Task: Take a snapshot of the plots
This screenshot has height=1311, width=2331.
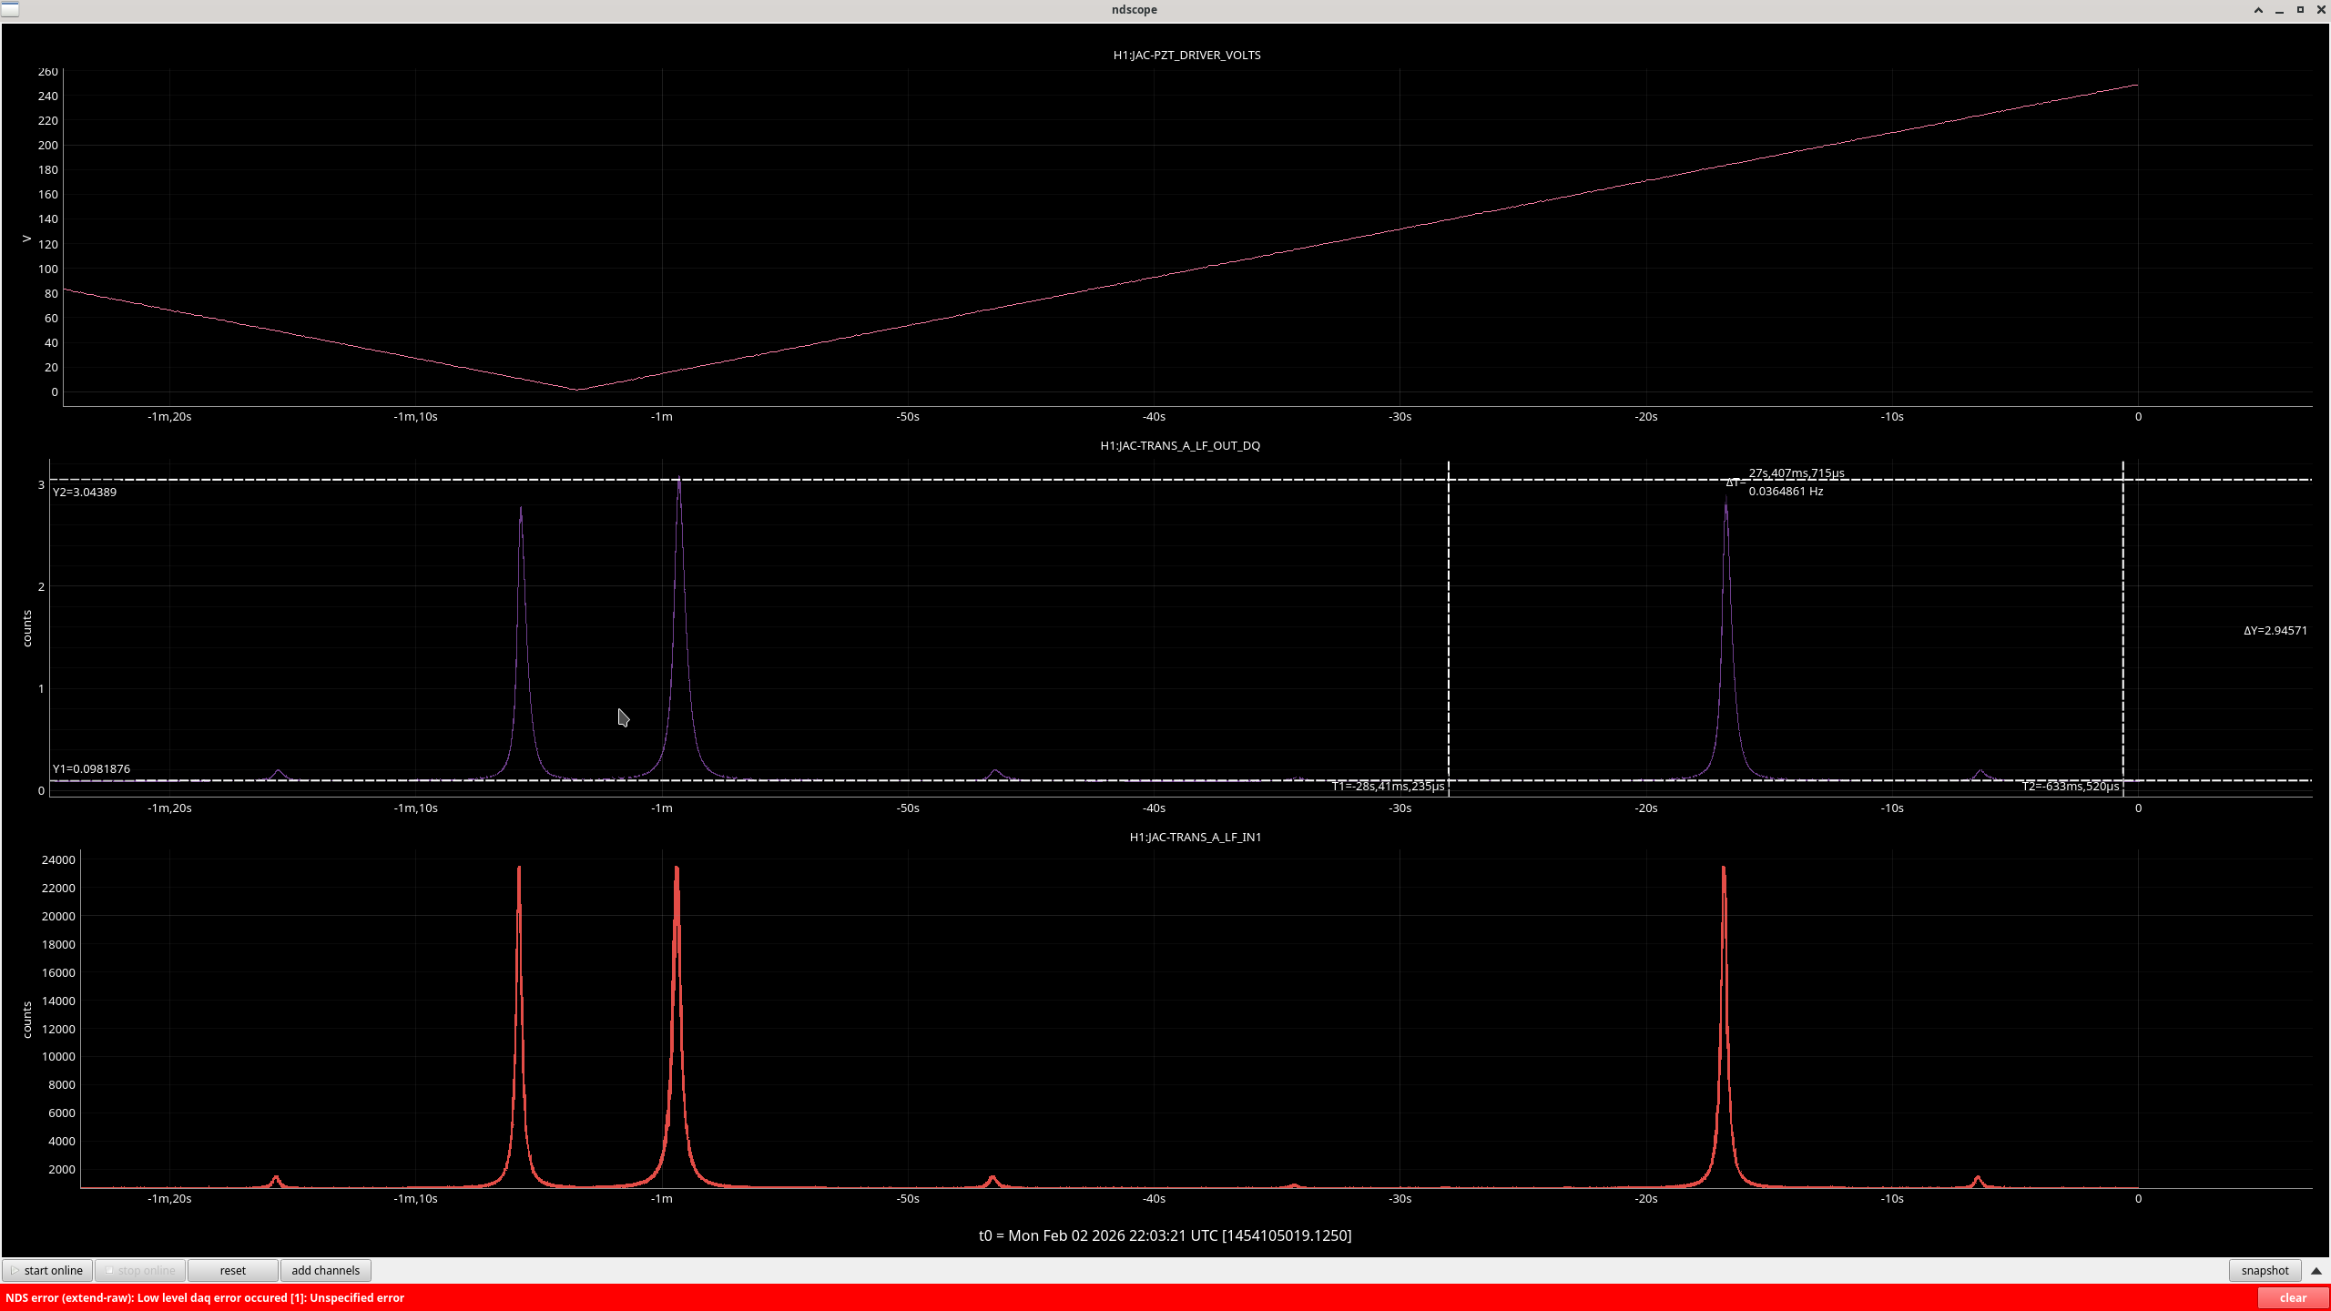Action: click(x=2265, y=1270)
